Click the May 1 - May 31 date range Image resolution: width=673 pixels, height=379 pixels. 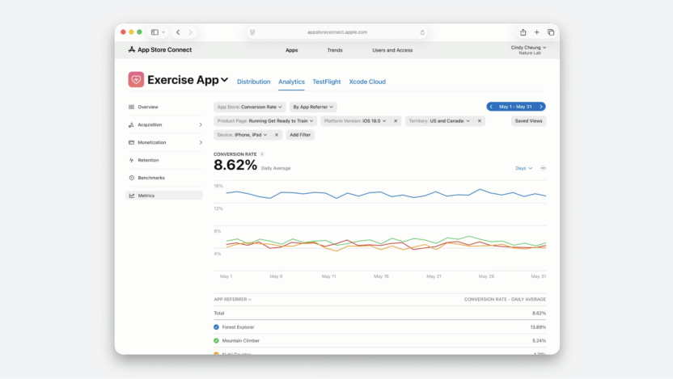click(515, 107)
